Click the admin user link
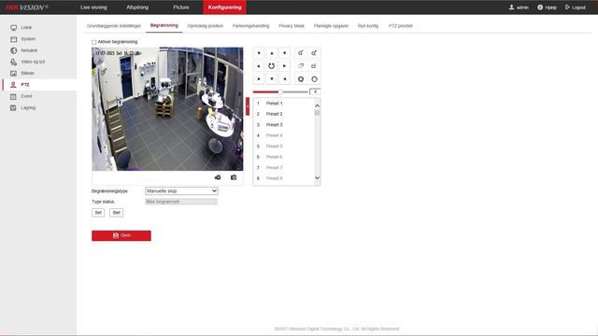The image size is (598, 336). click(x=519, y=7)
